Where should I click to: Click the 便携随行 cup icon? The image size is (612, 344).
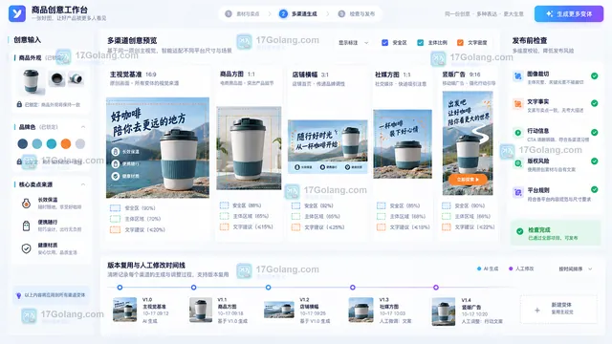[x=26, y=226]
